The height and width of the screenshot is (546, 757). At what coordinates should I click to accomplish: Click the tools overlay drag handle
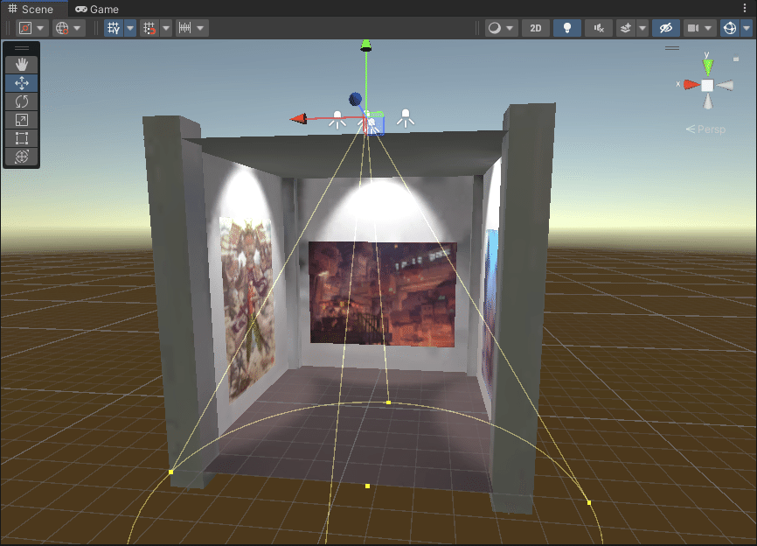(22, 48)
